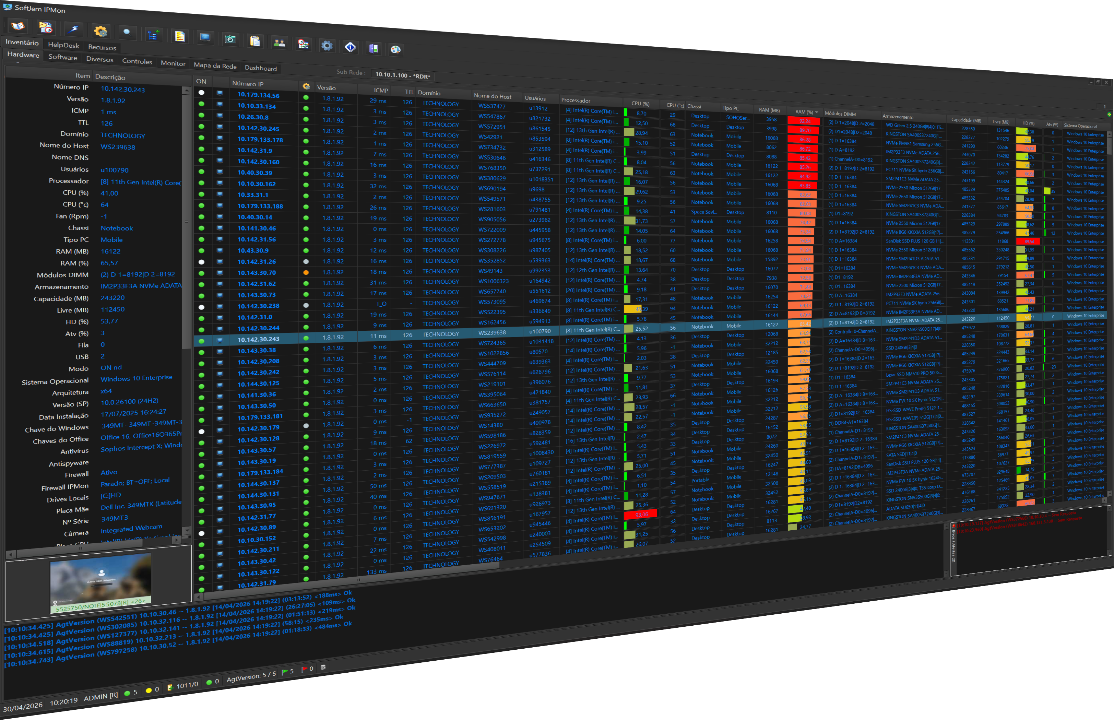Click the computer icon in row 10.179.134.56
1114x720 pixels.
click(x=220, y=93)
